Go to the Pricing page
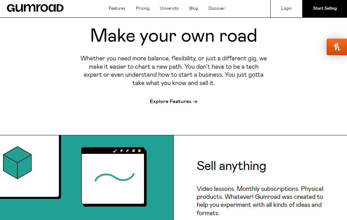 pos(143,8)
